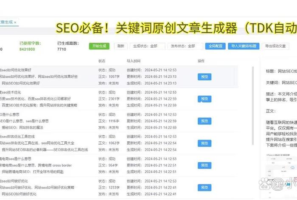Image resolution: width=297 pixels, height=200 pixels.
Task: Click title 提升网站SEO排名的必备利器
Action: click(x=45, y=150)
